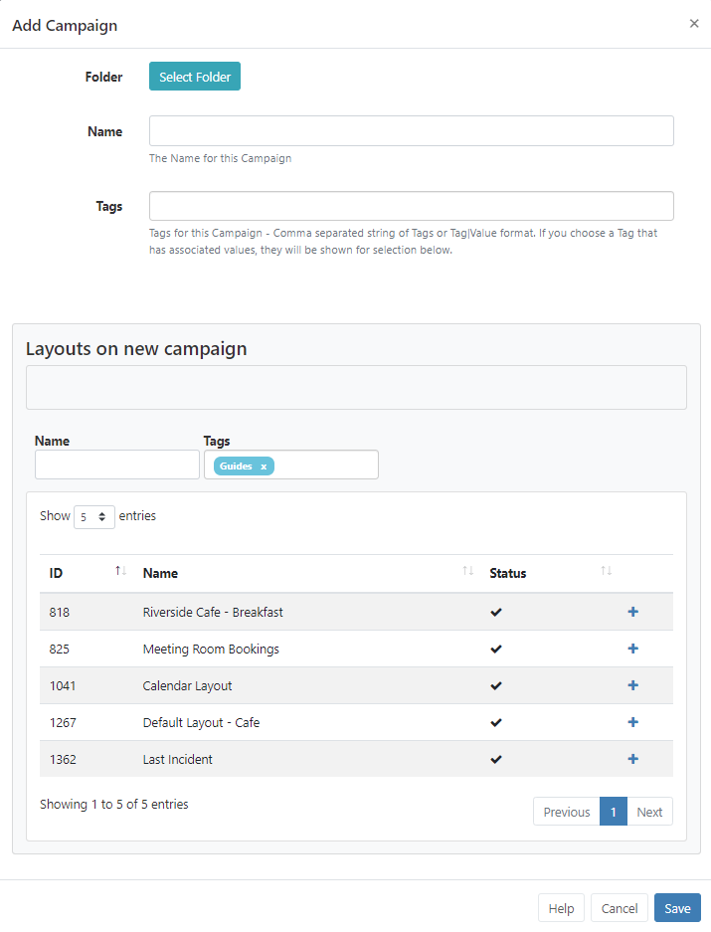Save the new campaign

click(x=677, y=907)
